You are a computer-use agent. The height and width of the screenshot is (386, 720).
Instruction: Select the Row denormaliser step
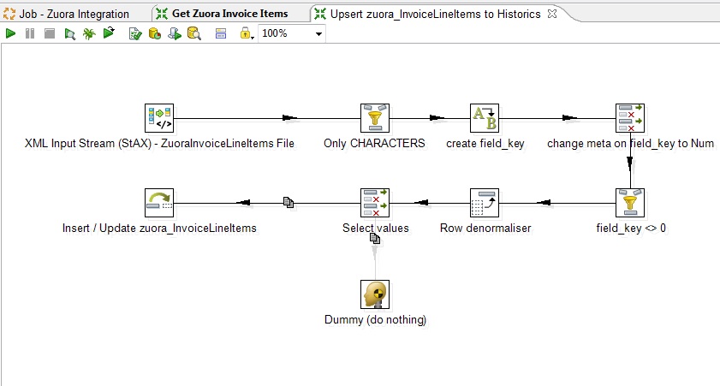485,204
